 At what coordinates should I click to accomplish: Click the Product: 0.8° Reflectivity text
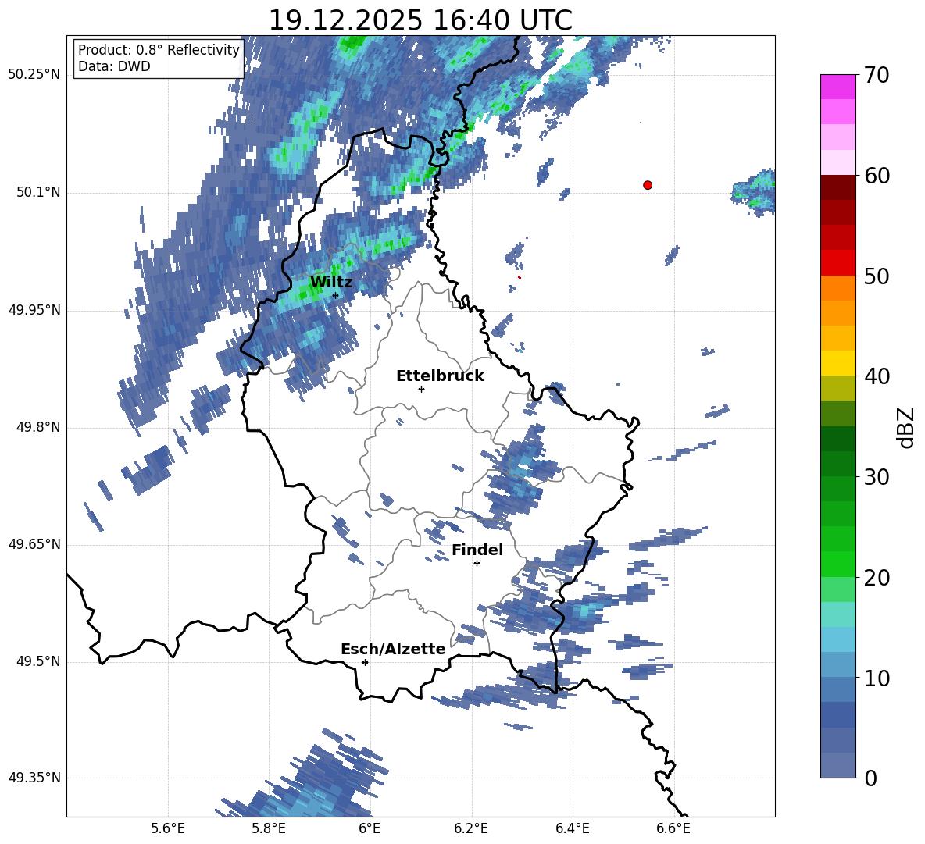tap(159, 50)
